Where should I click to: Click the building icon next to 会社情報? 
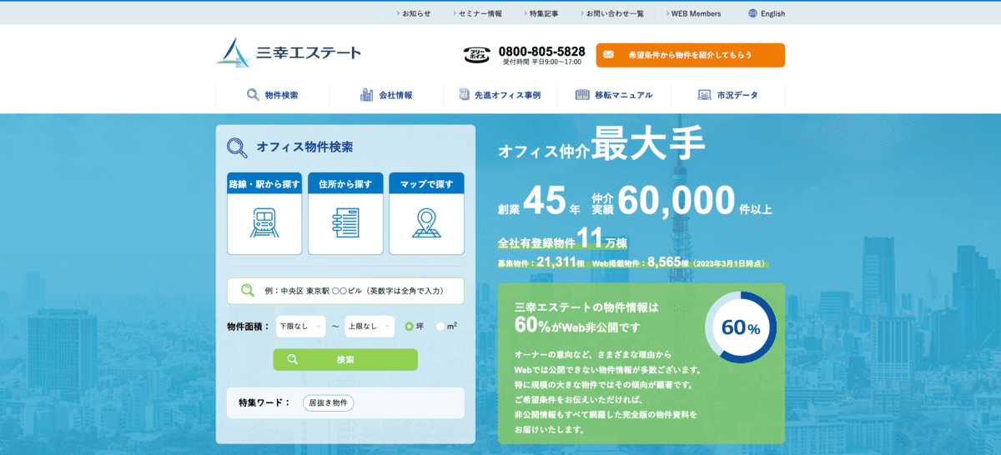pyautogui.click(x=366, y=95)
